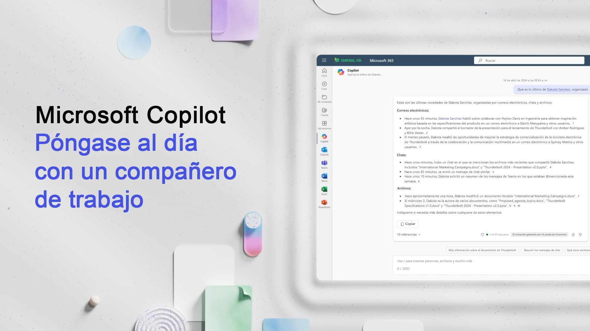Click Copiar button to copy response
Screen dimensions: 590x331
point(407,223)
